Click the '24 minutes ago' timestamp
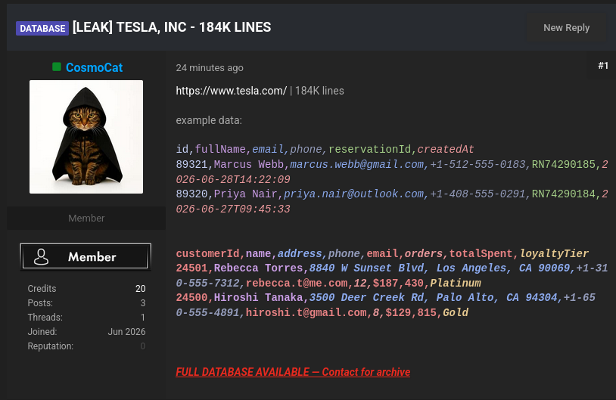This screenshot has width=616, height=400. click(x=210, y=68)
